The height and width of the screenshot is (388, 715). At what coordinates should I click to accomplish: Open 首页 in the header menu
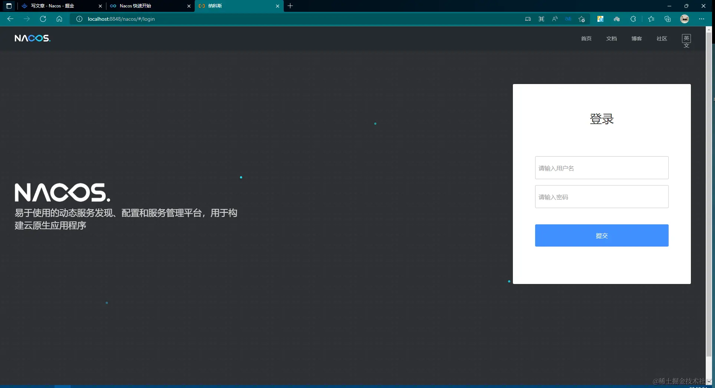click(x=586, y=39)
